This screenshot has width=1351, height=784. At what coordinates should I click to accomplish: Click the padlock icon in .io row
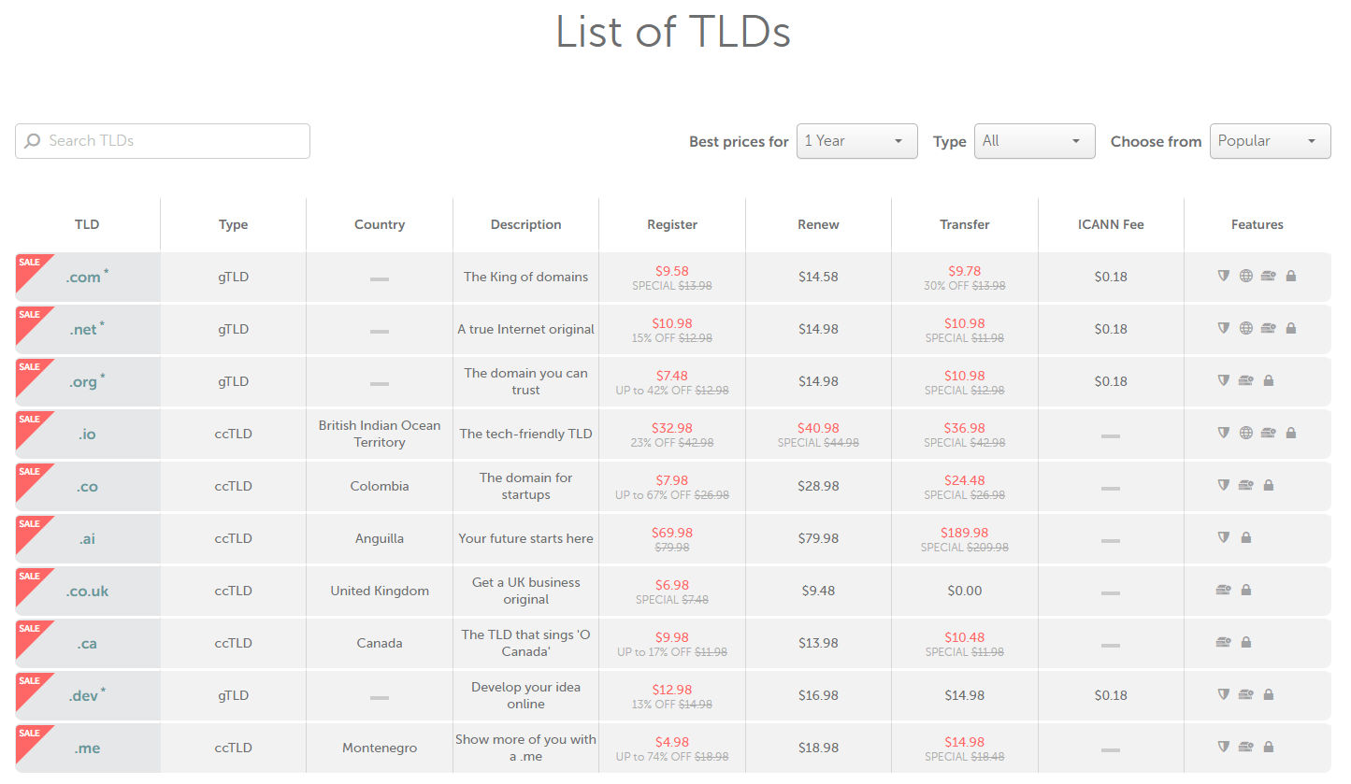1291,433
